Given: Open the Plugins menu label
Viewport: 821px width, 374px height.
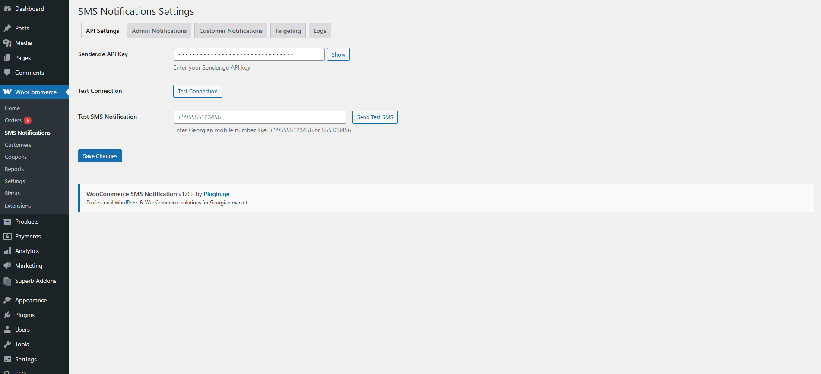Looking at the screenshot, I should point(25,315).
